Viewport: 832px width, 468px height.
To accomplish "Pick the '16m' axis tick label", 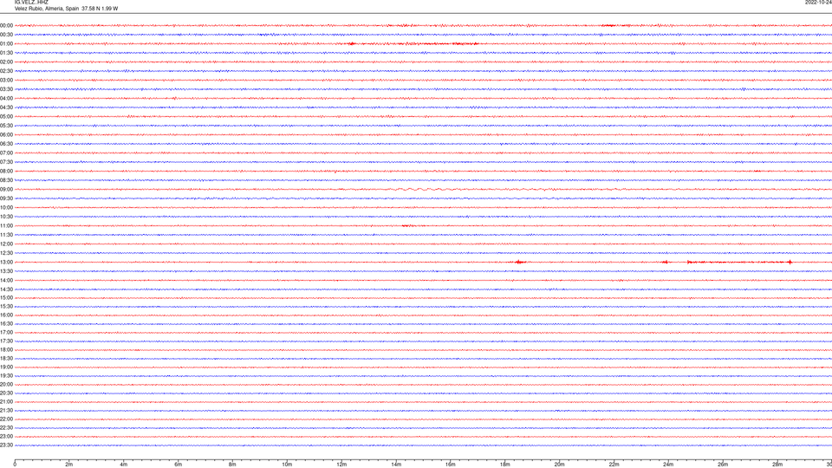I will (451, 465).
